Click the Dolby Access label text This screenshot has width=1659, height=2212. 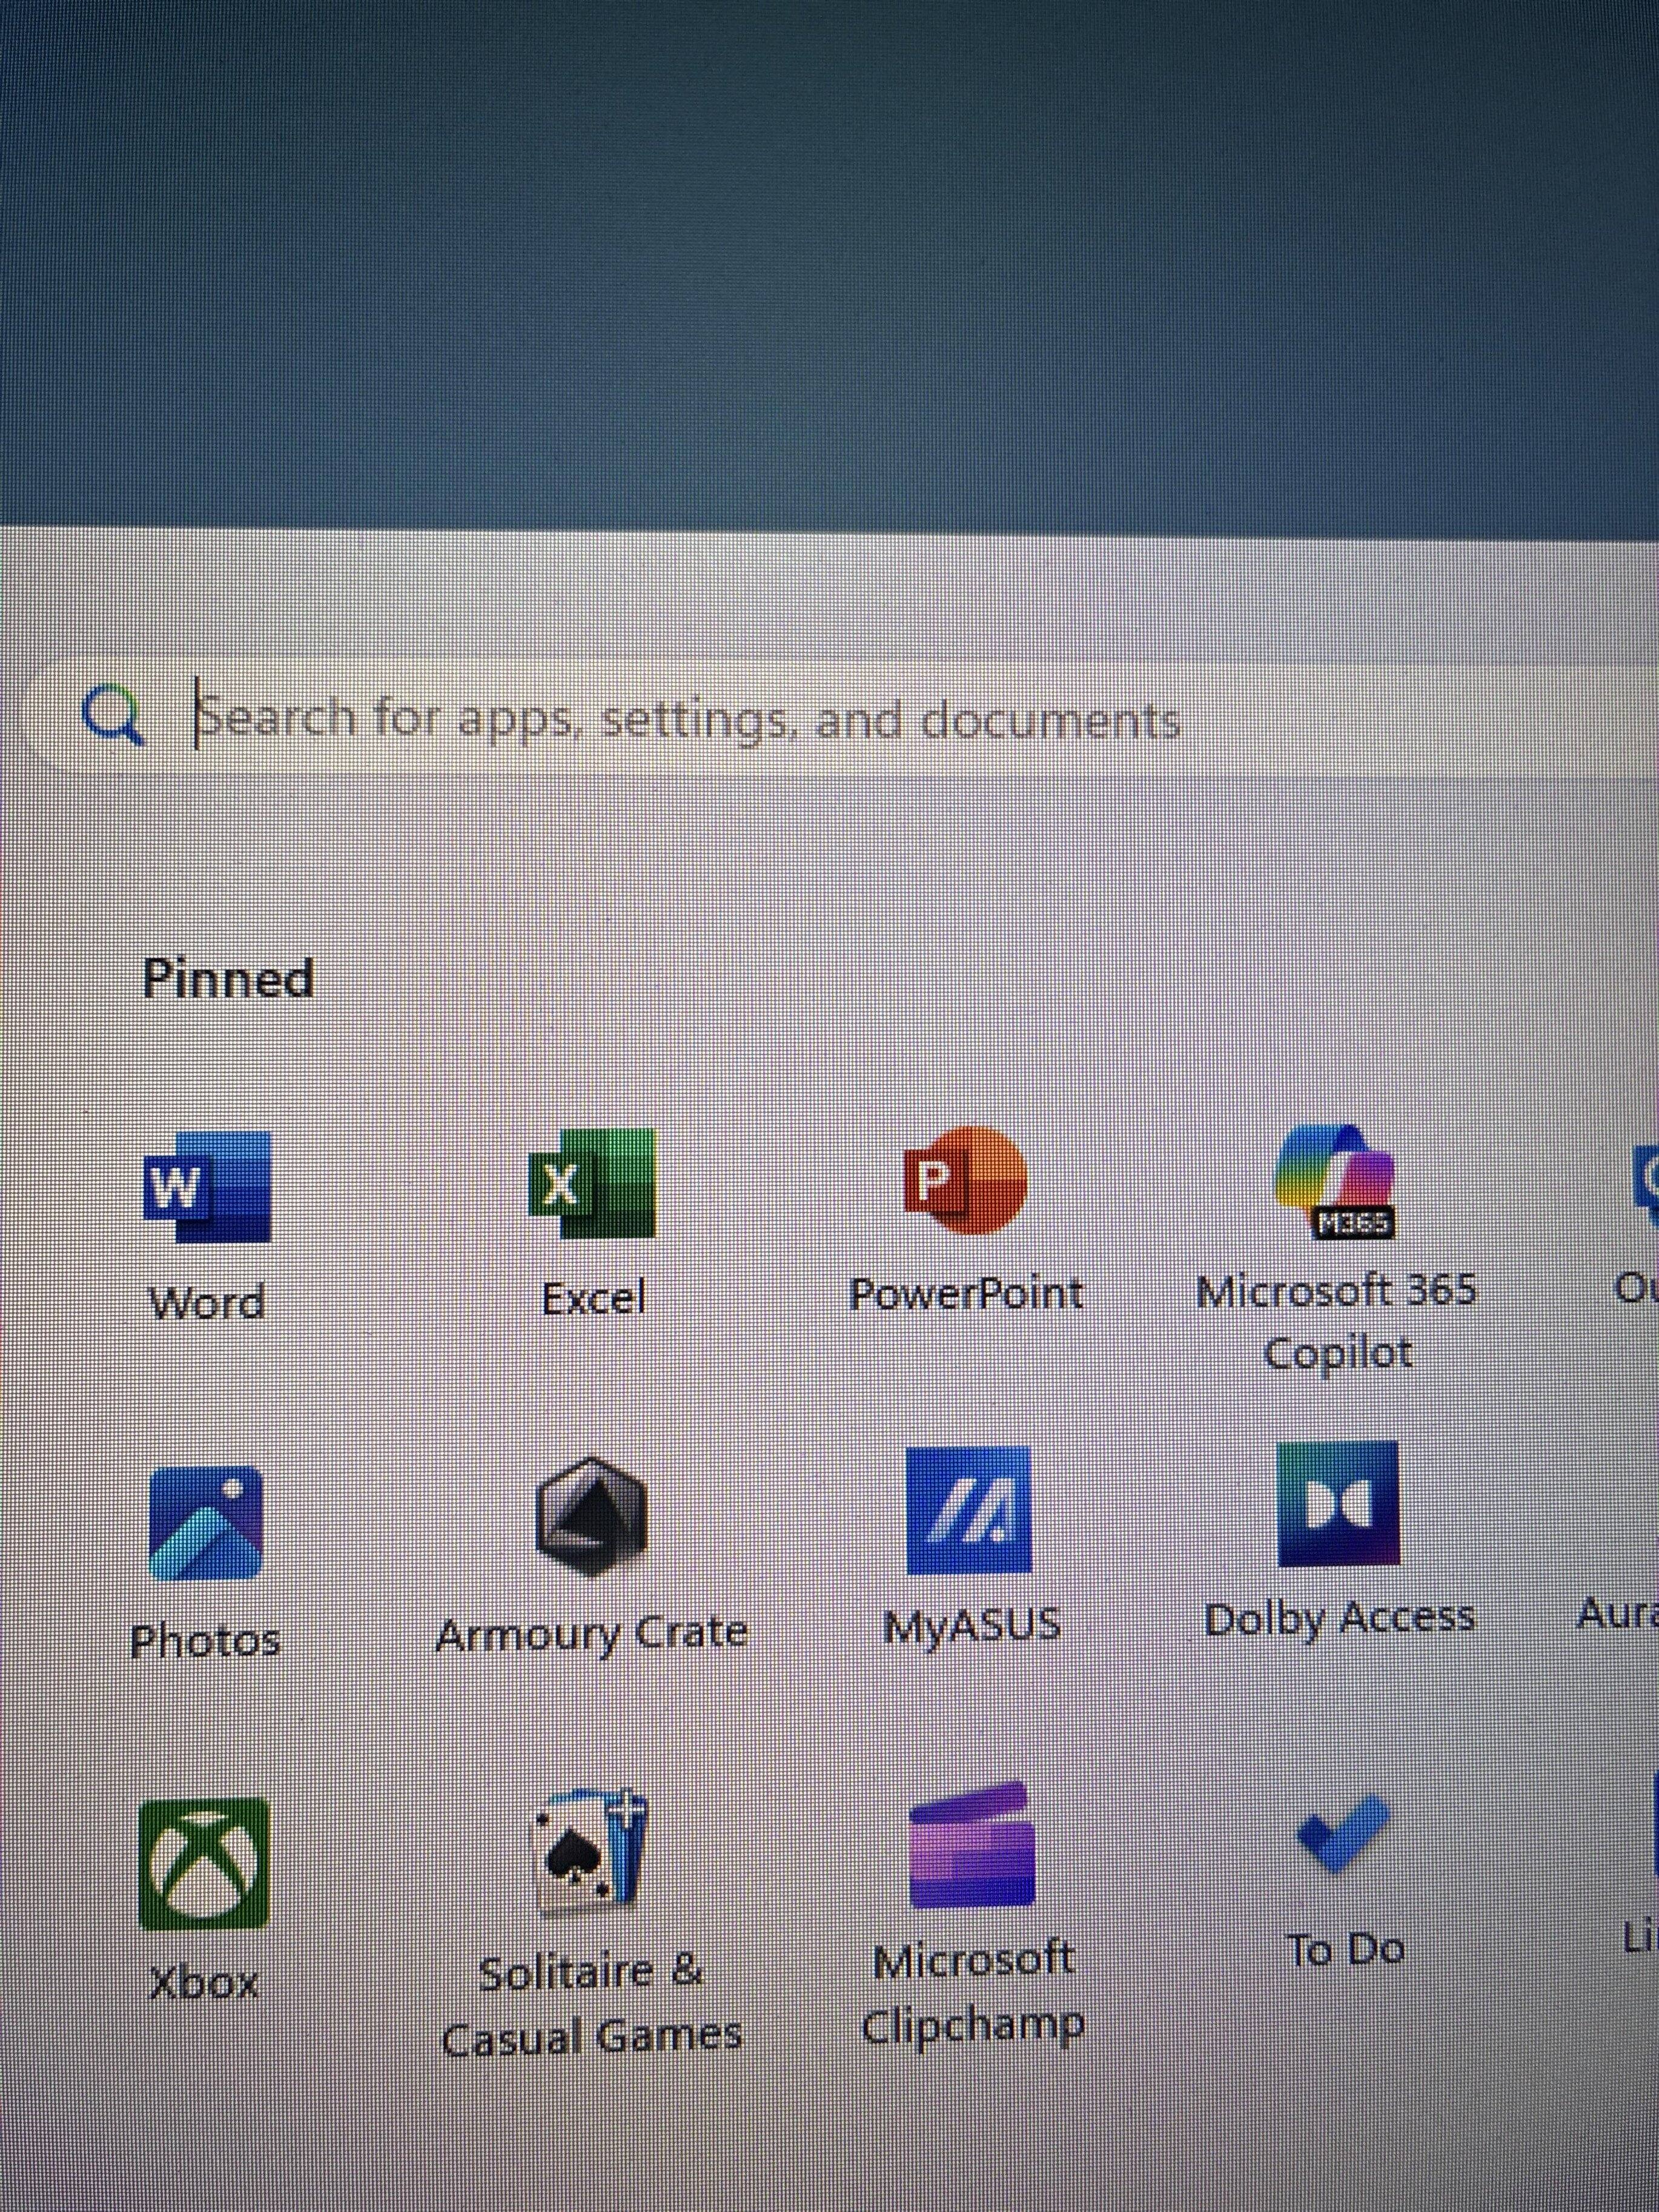tap(1339, 1618)
